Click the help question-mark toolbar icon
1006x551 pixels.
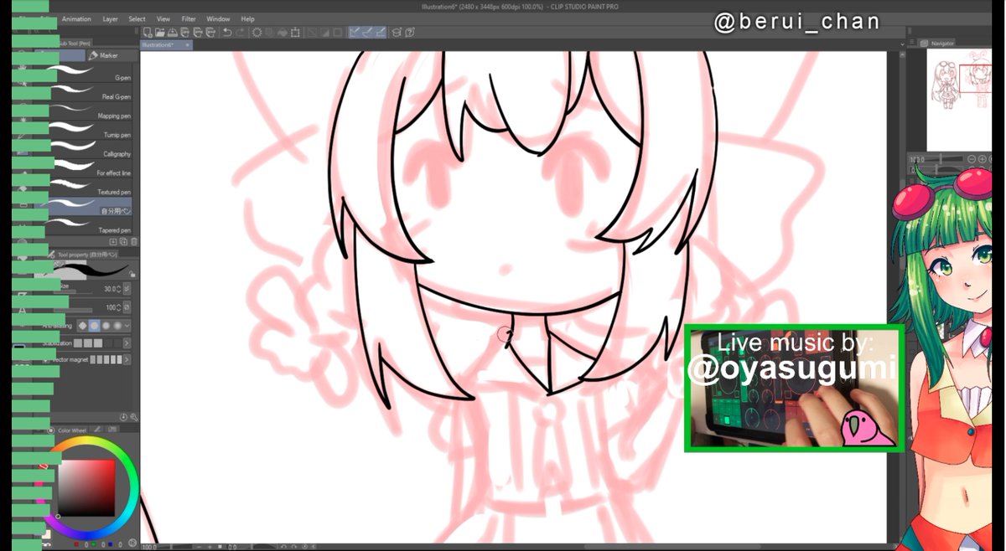[x=410, y=33]
